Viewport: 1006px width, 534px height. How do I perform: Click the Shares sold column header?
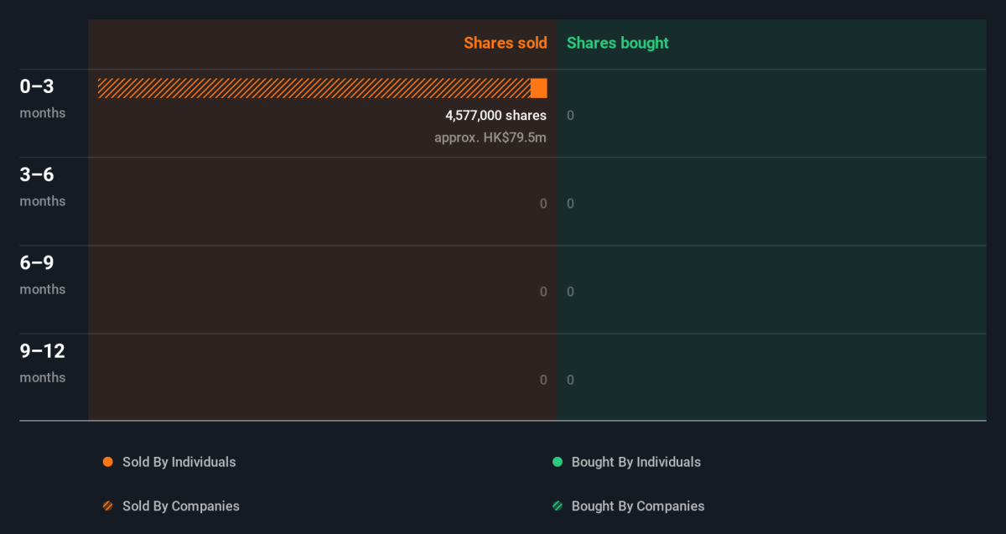tap(506, 43)
